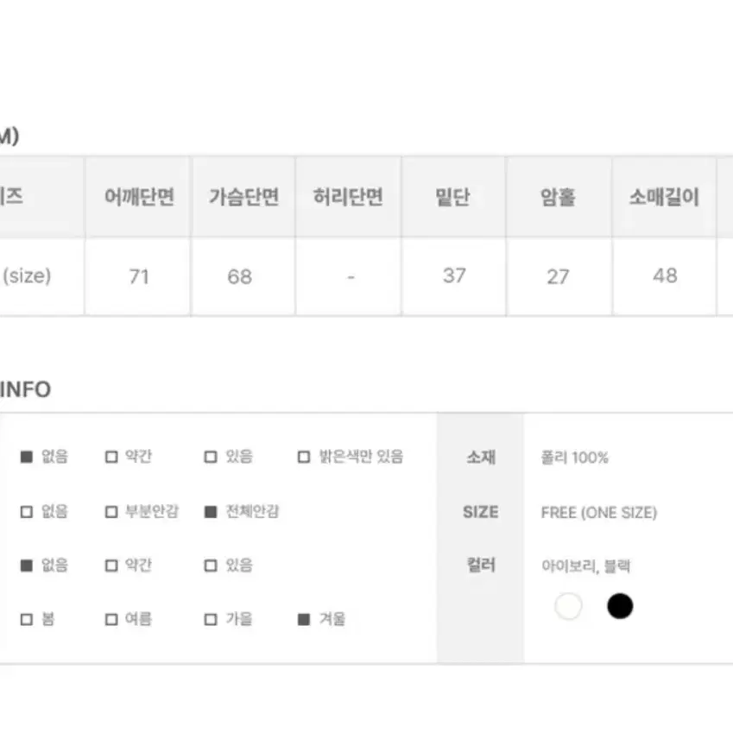Select the 밑단 value 37 cell
Image resolution: width=733 pixels, height=733 pixels.
click(x=453, y=276)
